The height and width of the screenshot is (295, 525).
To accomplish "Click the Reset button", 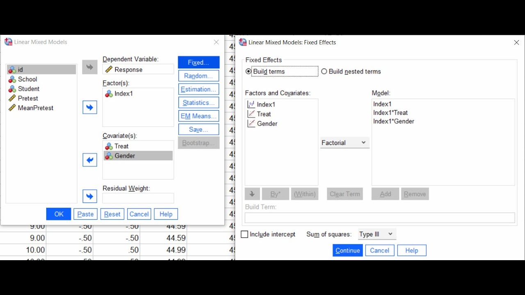I will (112, 214).
